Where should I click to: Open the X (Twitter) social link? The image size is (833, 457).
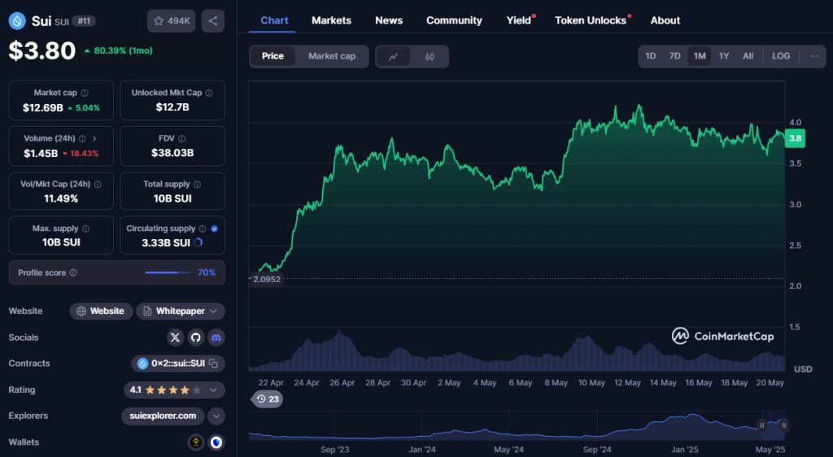click(x=176, y=337)
